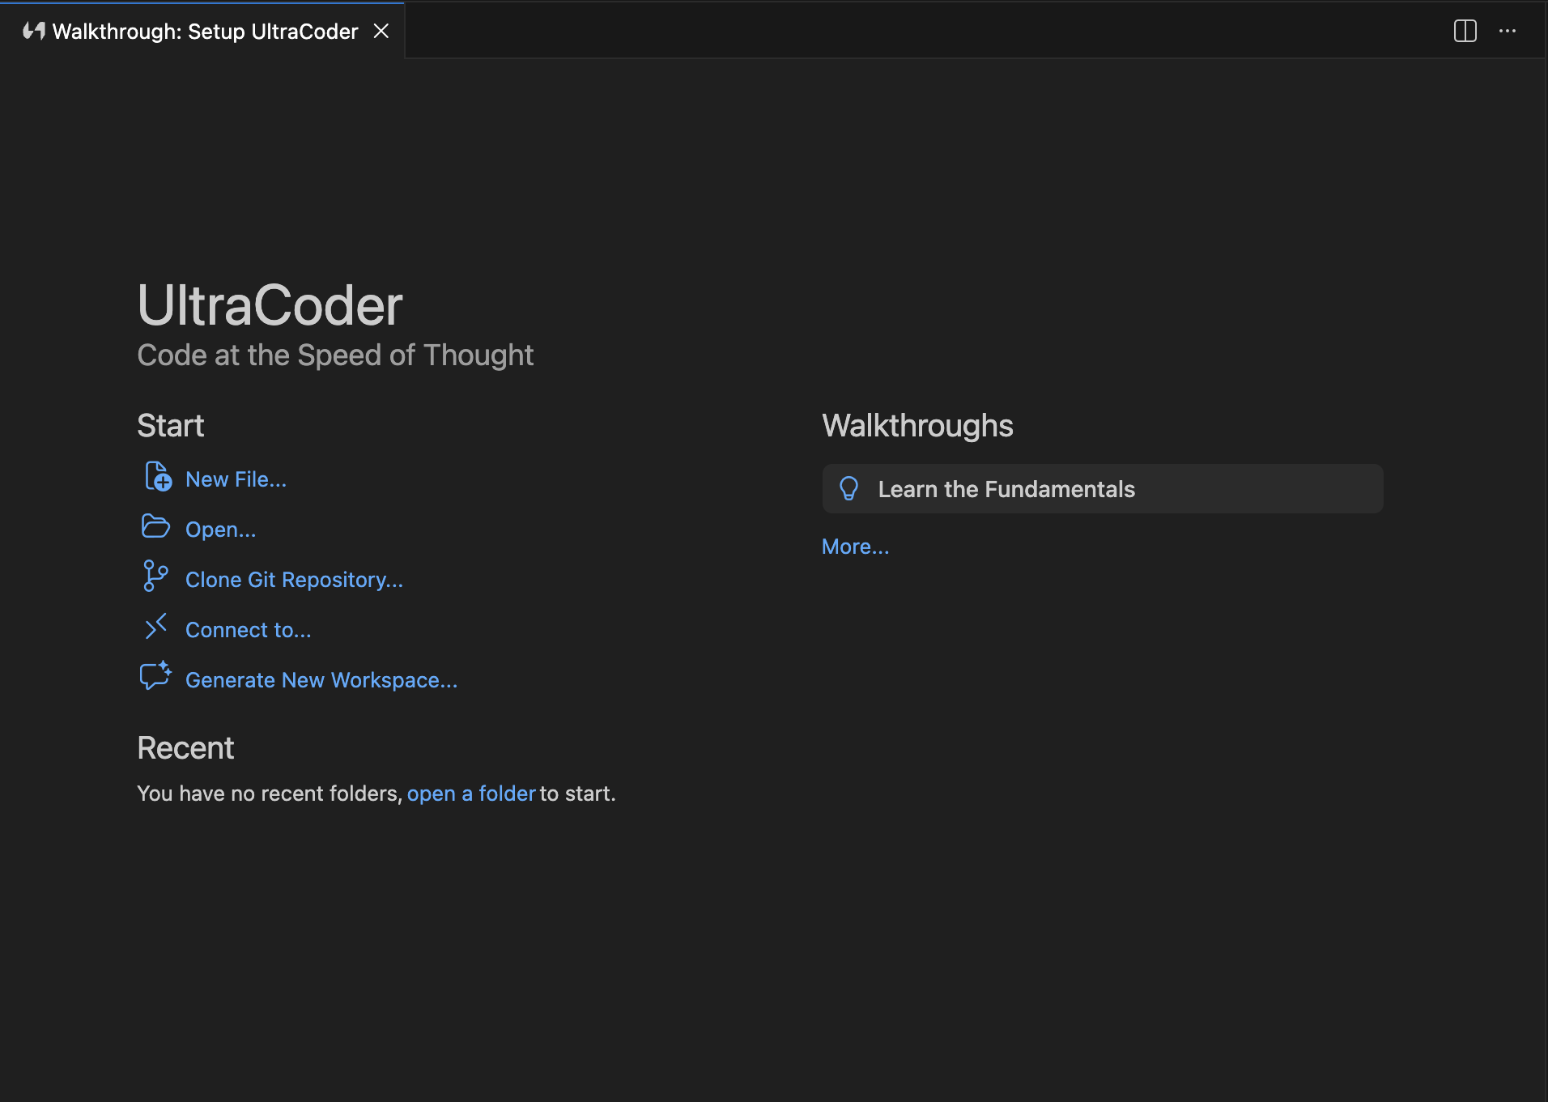The height and width of the screenshot is (1102, 1548).
Task: Click the New File icon
Action: [x=158, y=477]
